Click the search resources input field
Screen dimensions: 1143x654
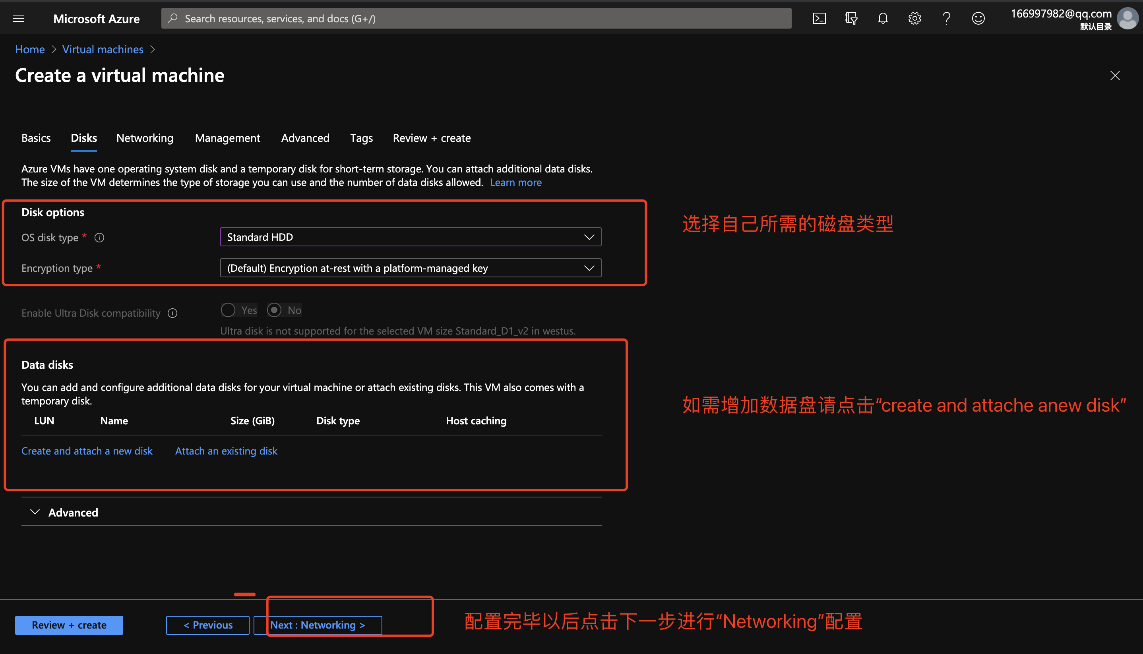(476, 18)
